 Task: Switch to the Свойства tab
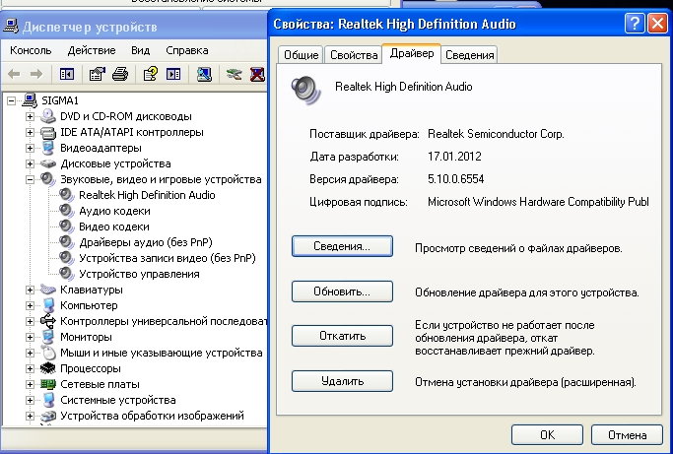click(354, 55)
